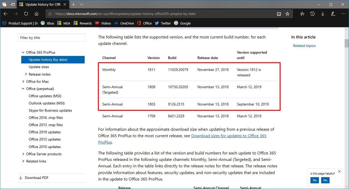Image resolution: width=349 pixels, height=189 pixels.
Task: Click the Filter by title field
Action: (51, 38)
